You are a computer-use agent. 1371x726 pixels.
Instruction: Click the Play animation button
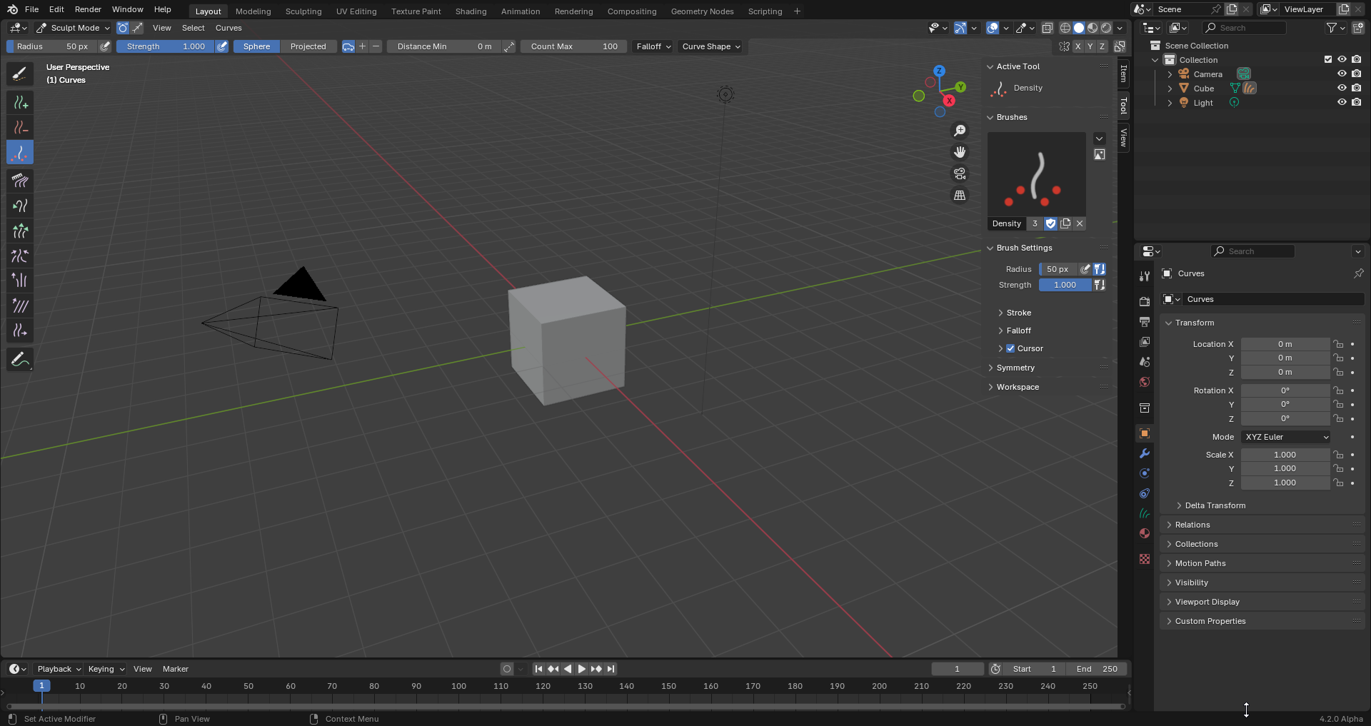click(x=582, y=669)
